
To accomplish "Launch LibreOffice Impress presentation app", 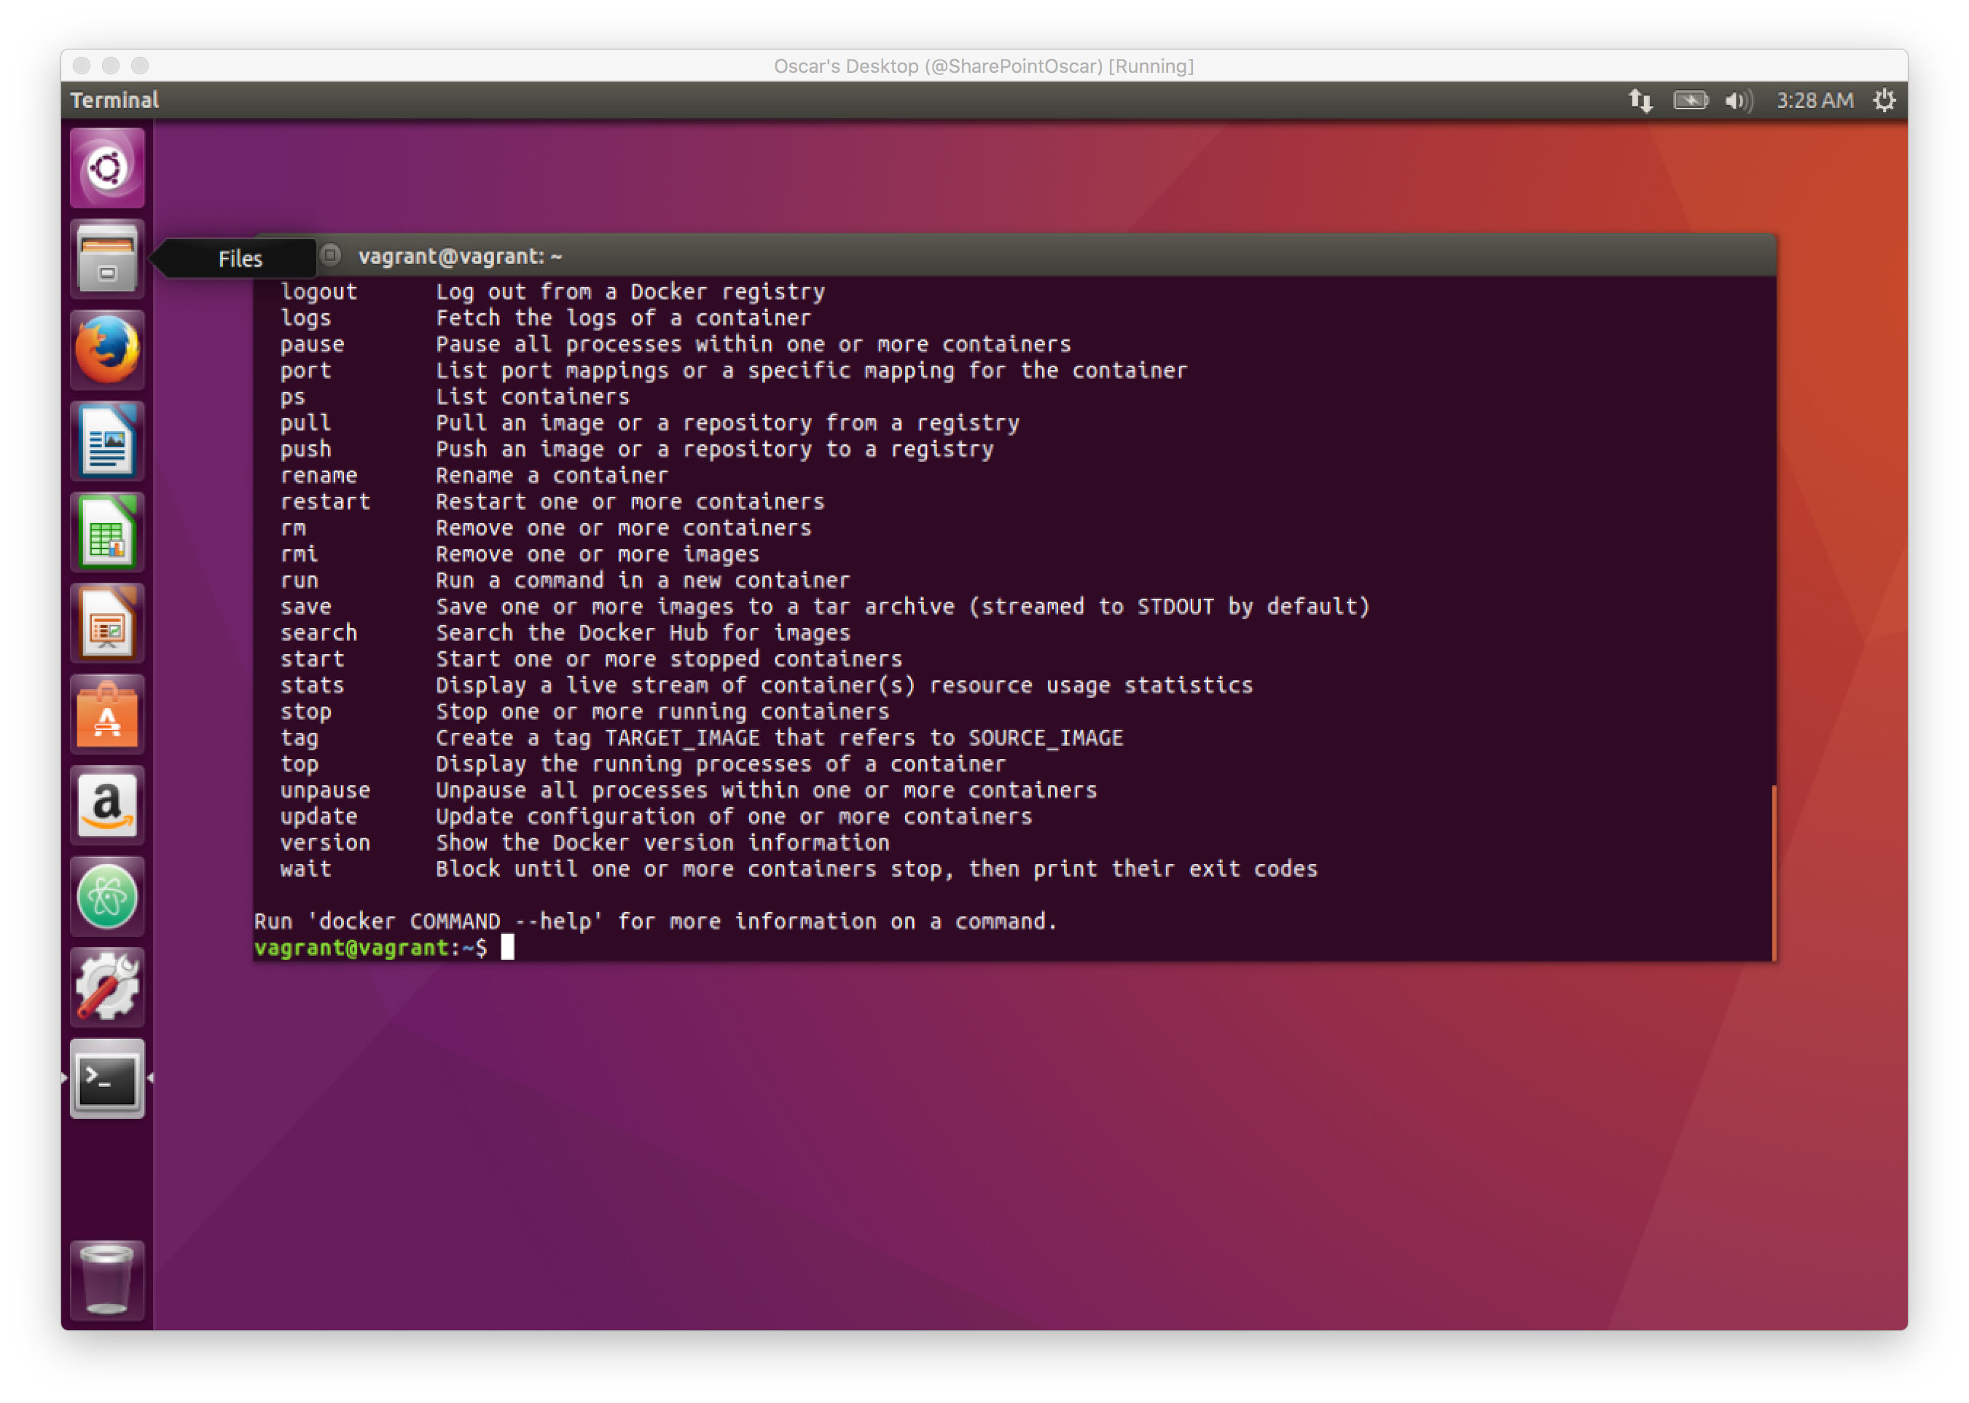I will [x=107, y=624].
